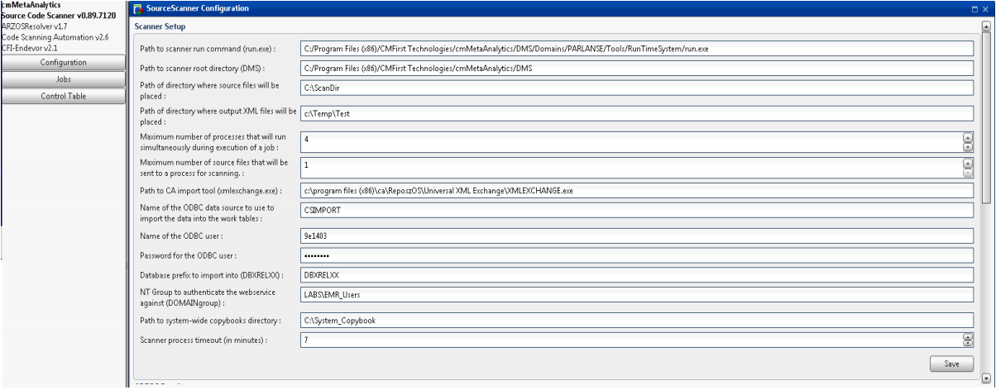
Task: Decrease maximum source files per process
Action: (967, 171)
